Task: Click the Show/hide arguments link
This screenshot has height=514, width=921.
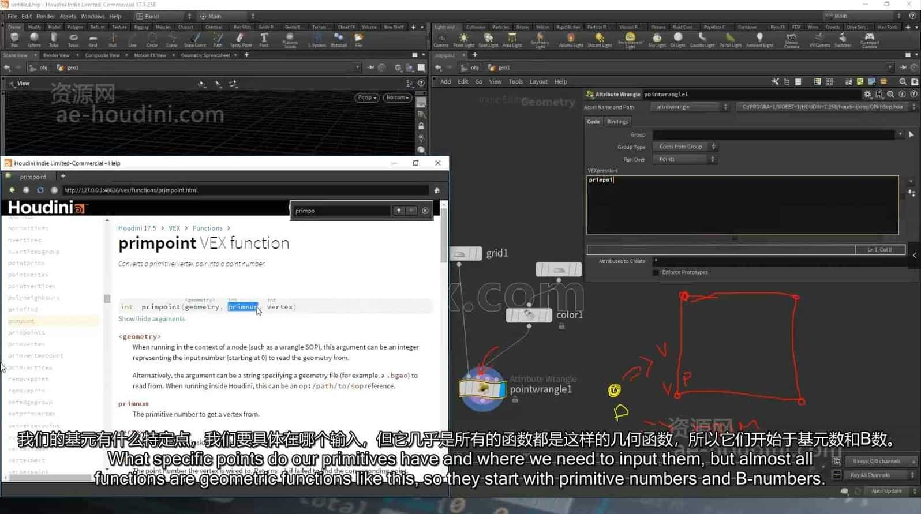Action: pyautogui.click(x=152, y=319)
